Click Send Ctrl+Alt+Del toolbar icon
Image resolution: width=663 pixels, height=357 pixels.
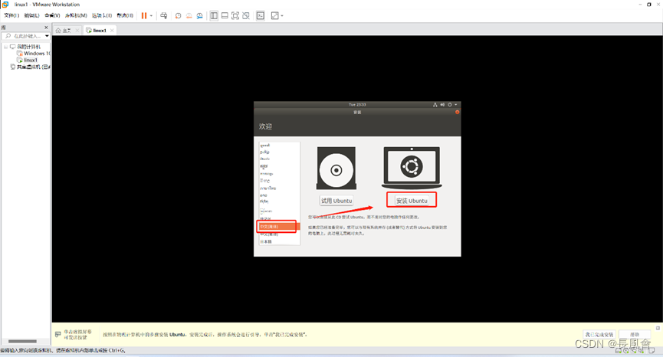tap(163, 15)
